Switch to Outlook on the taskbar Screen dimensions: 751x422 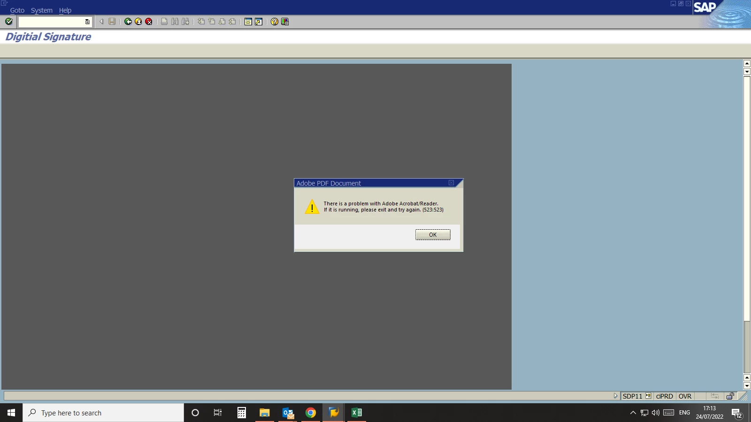pyautogui.click(x=288, y=413)
